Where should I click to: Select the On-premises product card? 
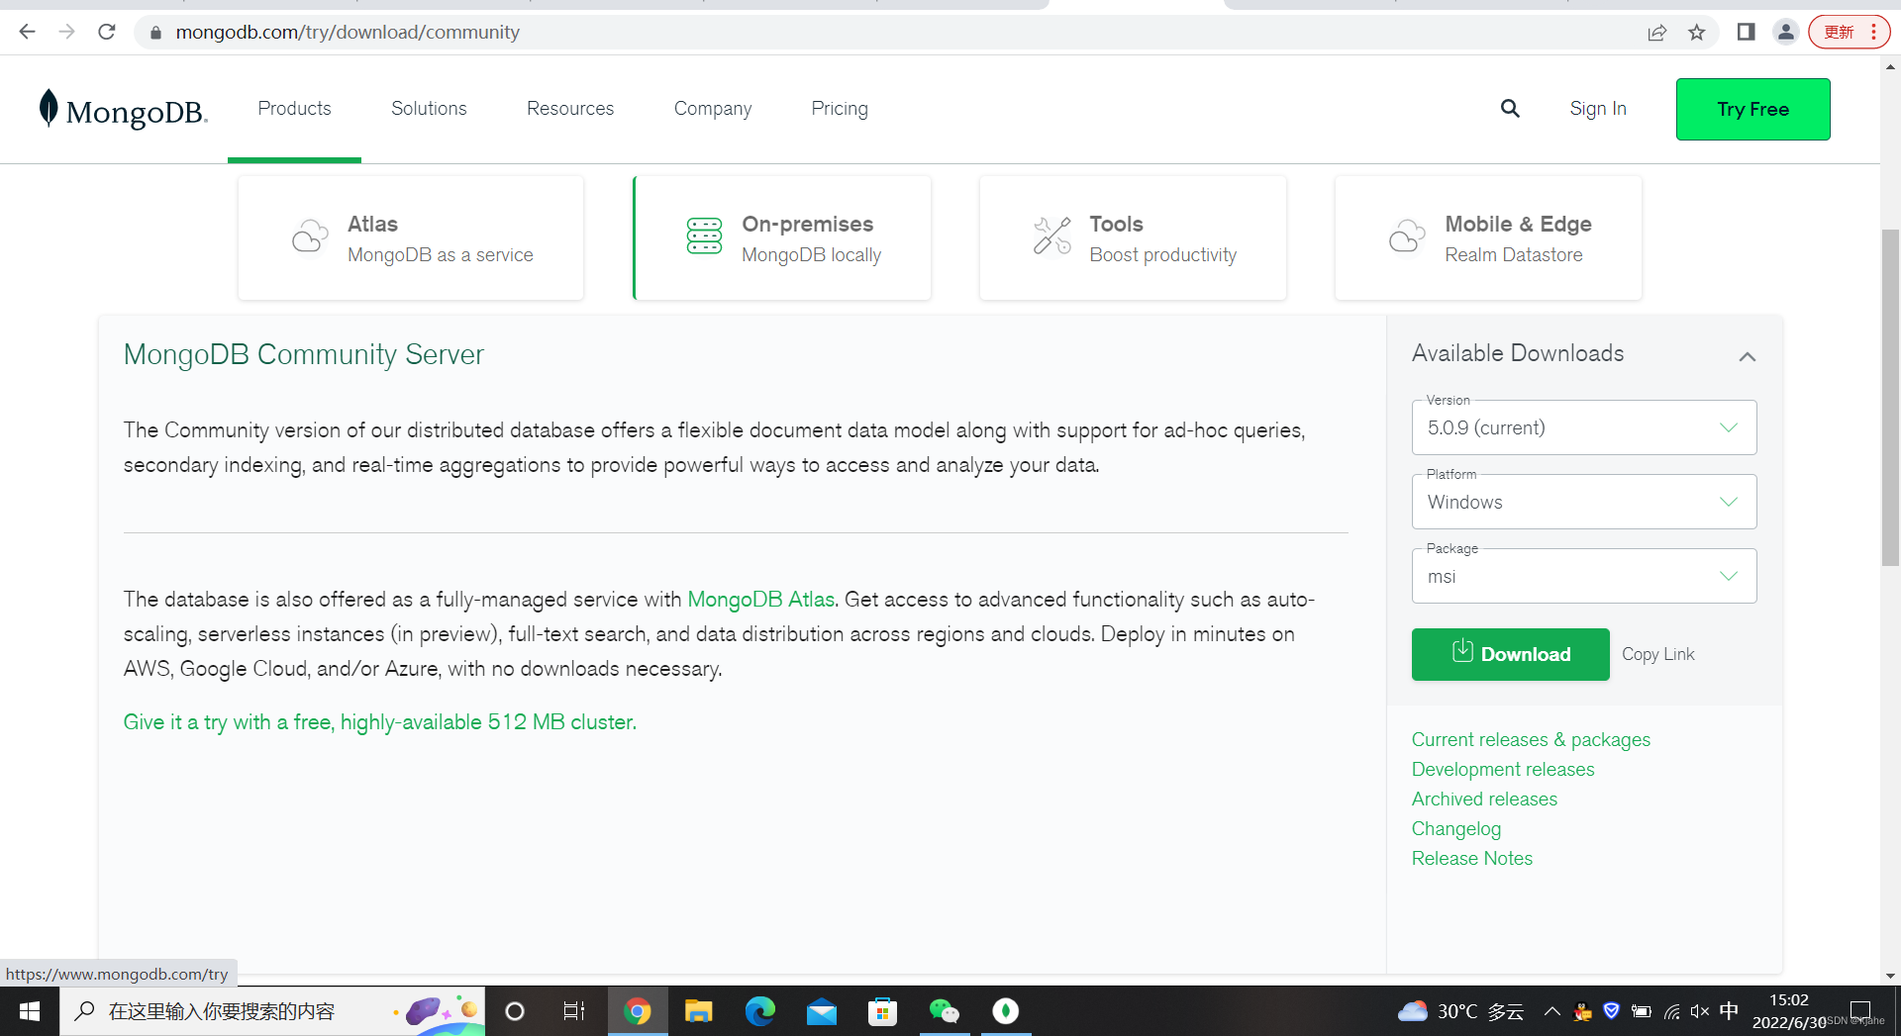tap(782, 238)
